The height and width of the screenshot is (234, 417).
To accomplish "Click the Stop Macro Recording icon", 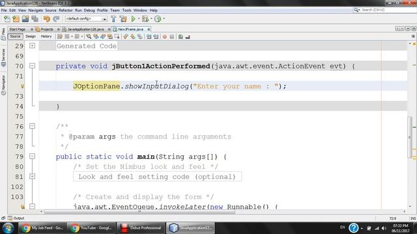I will [172, 36].
